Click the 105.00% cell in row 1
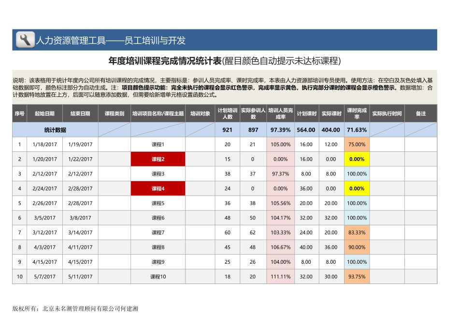 pyautogui.click(x=279, y=144)
